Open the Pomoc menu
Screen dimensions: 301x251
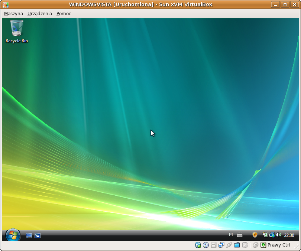coord(64,14)
